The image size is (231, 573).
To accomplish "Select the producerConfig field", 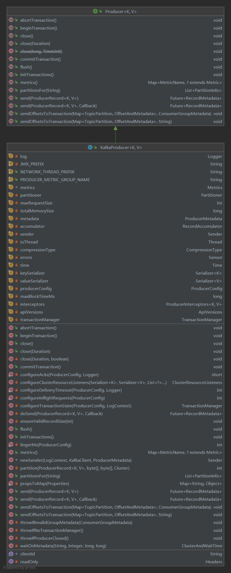I will 115,288.
